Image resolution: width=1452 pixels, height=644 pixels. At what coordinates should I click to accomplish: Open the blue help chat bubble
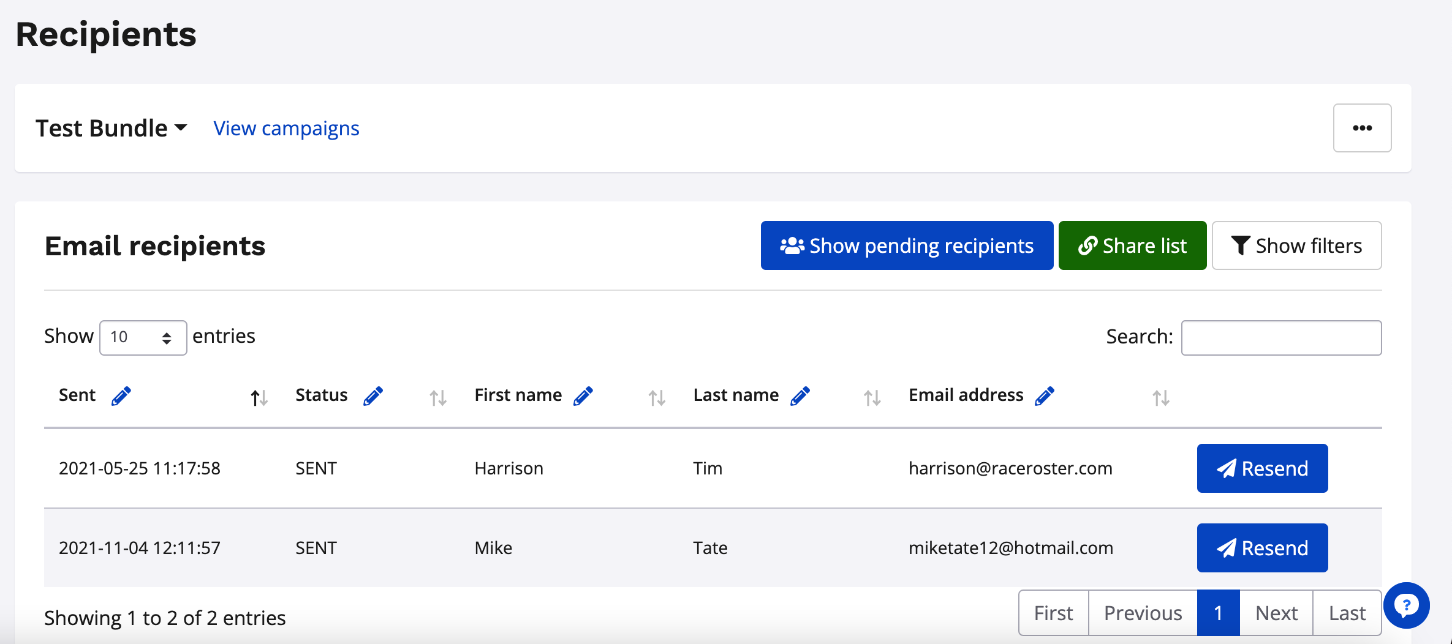pos(1406,605)
